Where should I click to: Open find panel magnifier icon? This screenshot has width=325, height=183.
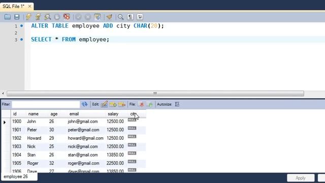121,17
